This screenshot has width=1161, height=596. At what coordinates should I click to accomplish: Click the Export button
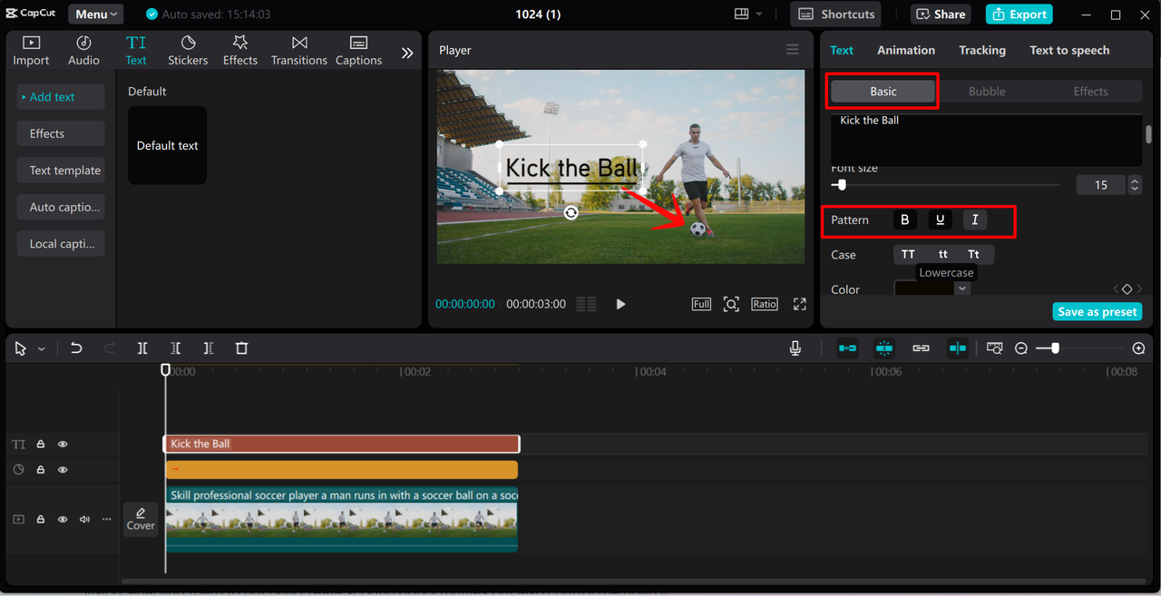coord(1020,15)
